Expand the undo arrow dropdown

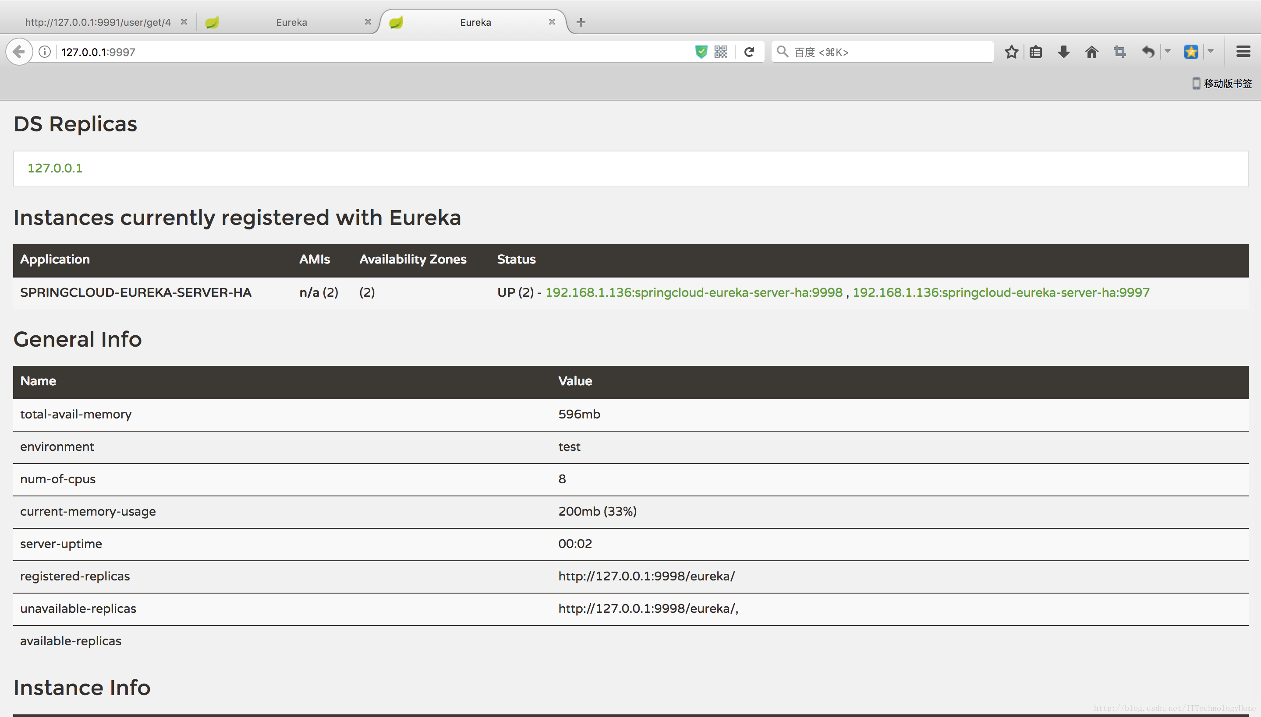pos(1167,51)
